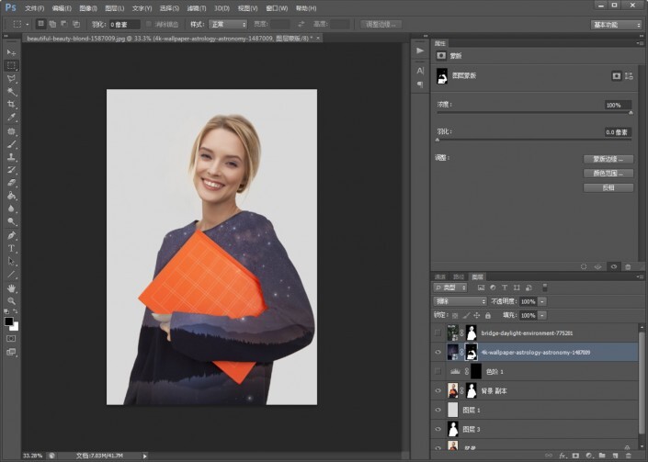Switch to the 通道 channels tab
Image resolution: width=648 pixels, height=462 pixels.
tap(440, 276)
